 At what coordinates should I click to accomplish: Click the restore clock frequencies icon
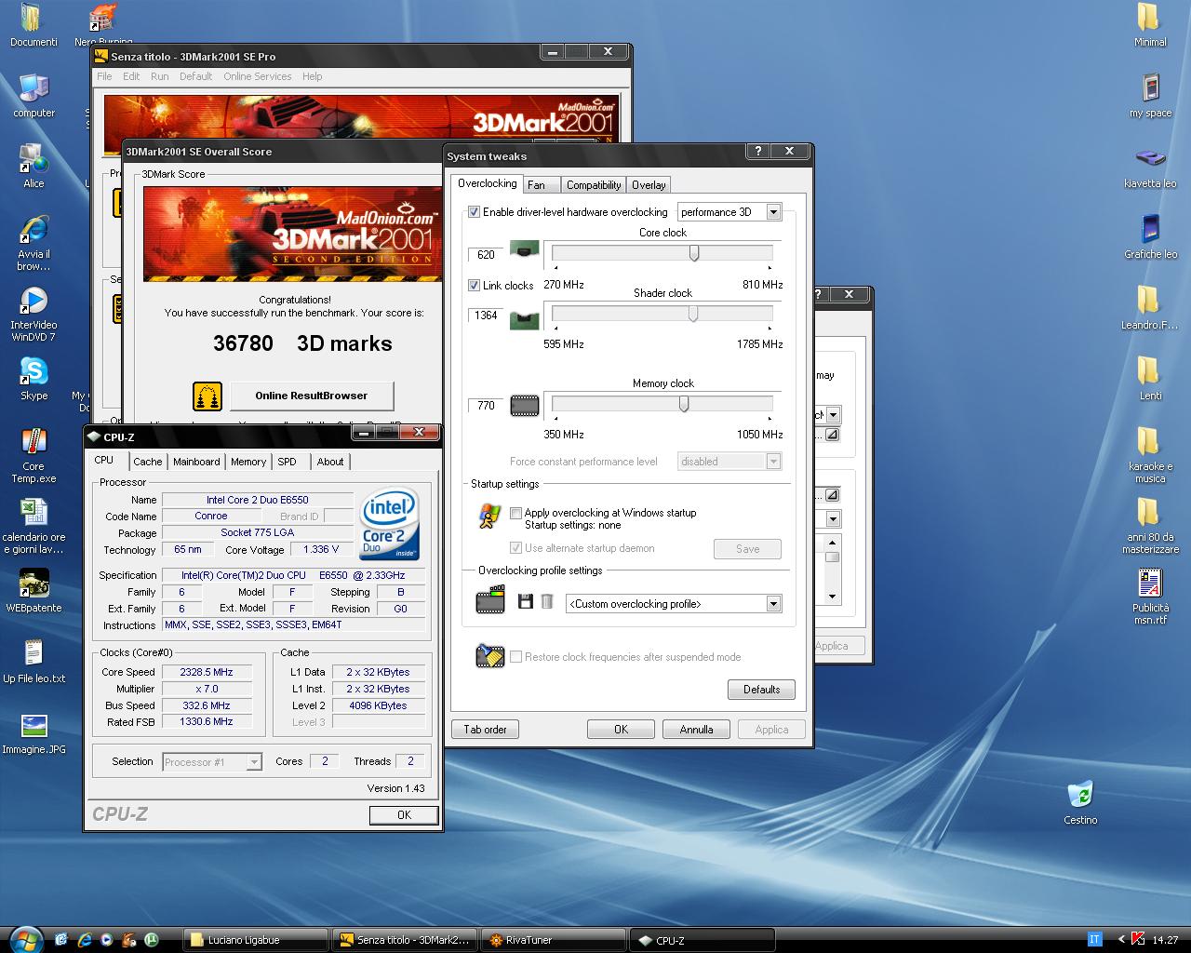click(490, 655)
